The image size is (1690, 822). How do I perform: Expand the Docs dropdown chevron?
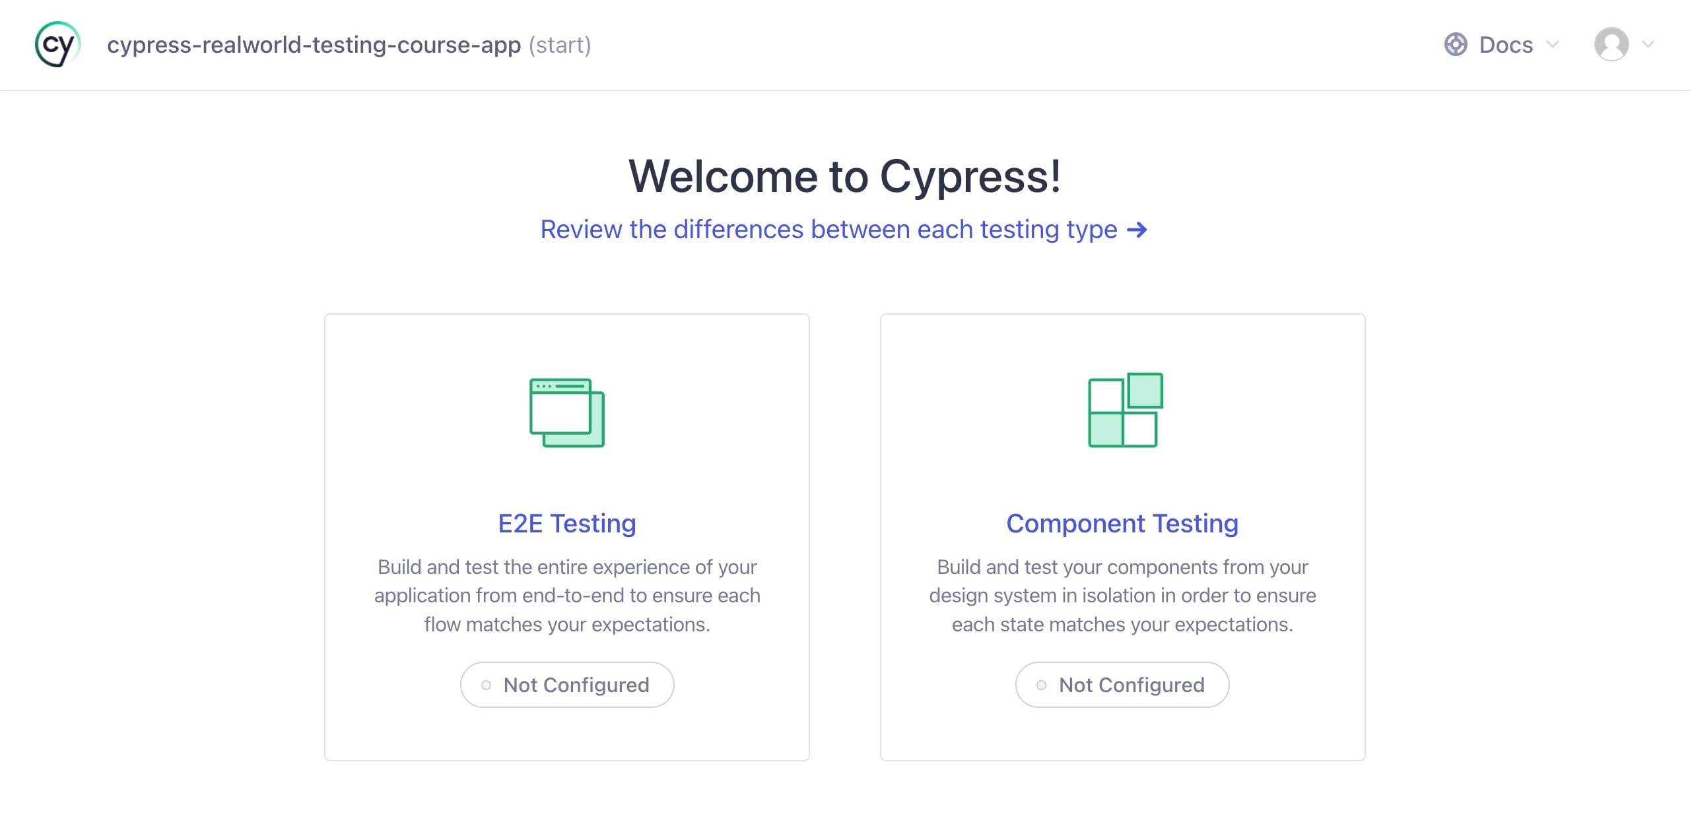pos(1554,44)
